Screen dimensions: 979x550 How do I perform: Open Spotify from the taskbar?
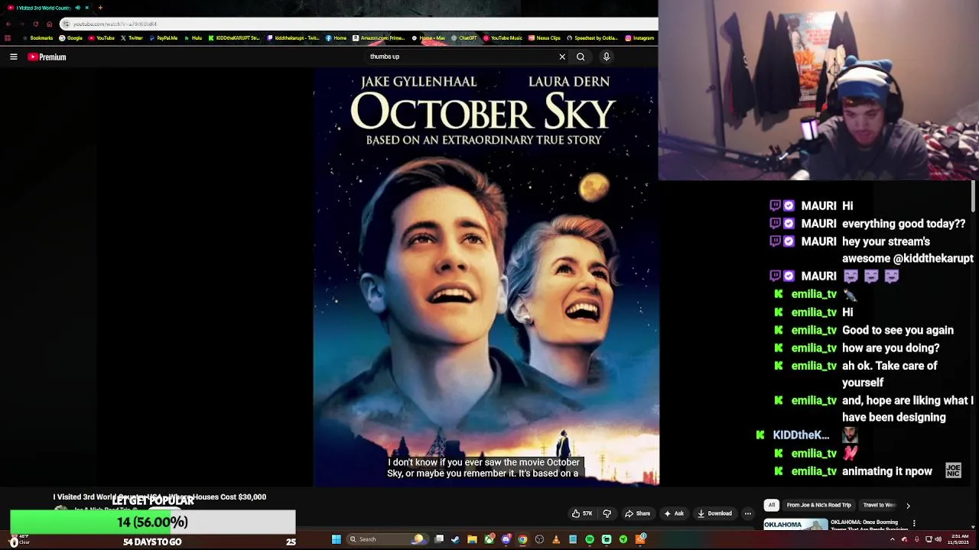590,539
